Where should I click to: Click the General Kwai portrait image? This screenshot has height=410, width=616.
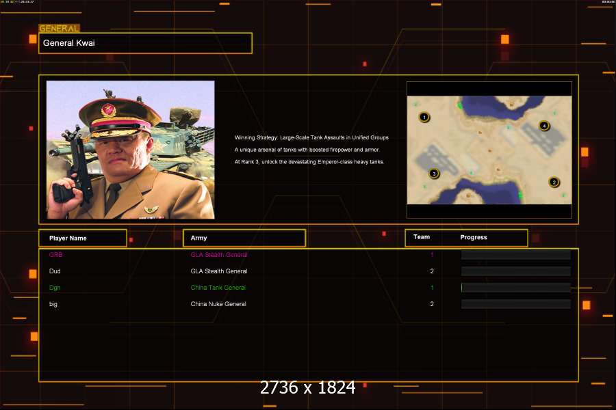point(131,150)
